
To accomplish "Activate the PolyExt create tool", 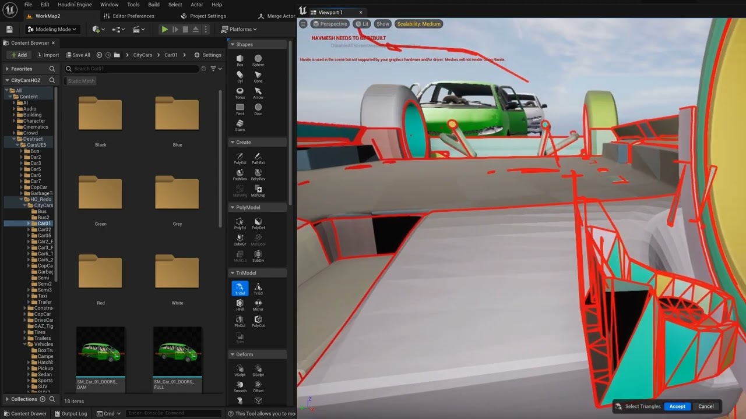I will click(240, 158).
